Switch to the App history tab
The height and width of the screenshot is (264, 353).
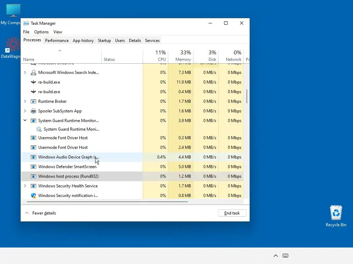pyautogui.click(x=83, y=41)
